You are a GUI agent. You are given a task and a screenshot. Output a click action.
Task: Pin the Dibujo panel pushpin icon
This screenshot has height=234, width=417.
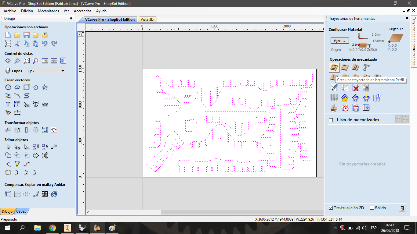tap(71, 18)
